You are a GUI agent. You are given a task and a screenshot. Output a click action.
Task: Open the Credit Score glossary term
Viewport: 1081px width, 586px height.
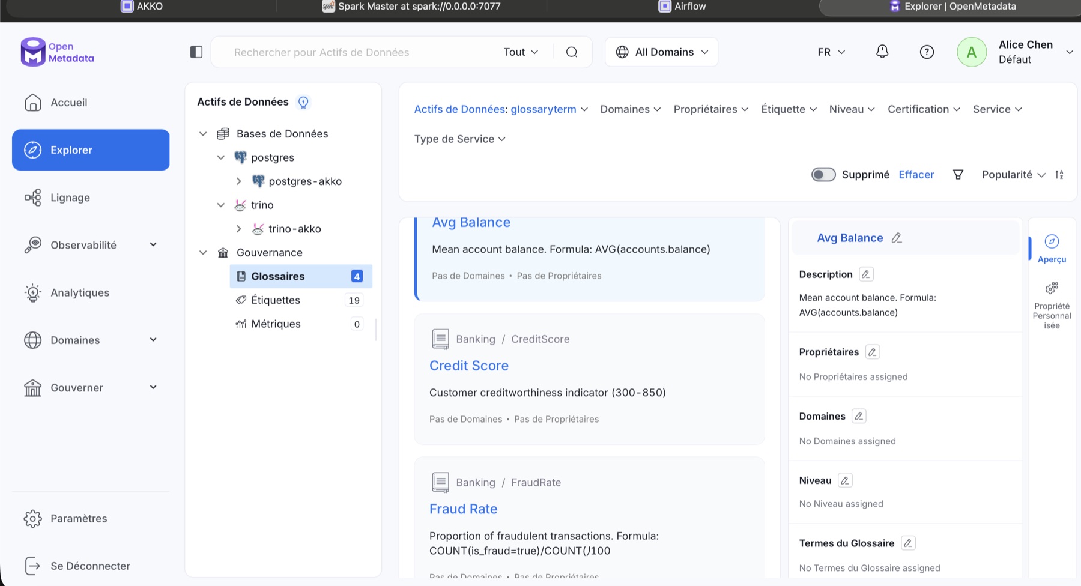(x=469, y=366)
